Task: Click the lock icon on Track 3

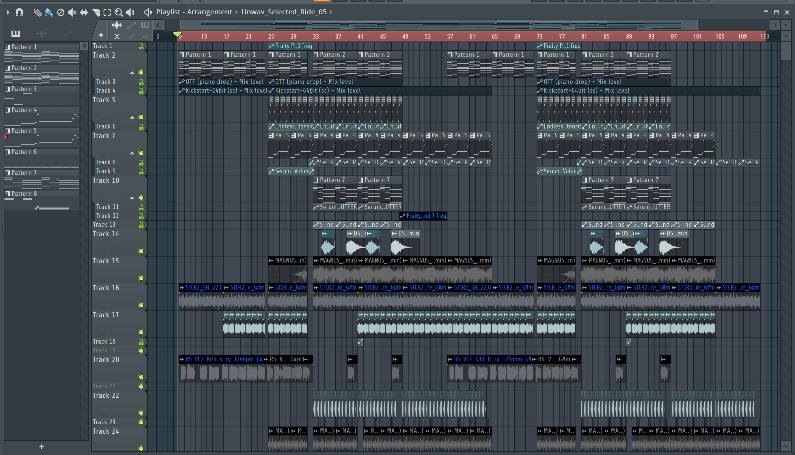Action: pos(141,82)
